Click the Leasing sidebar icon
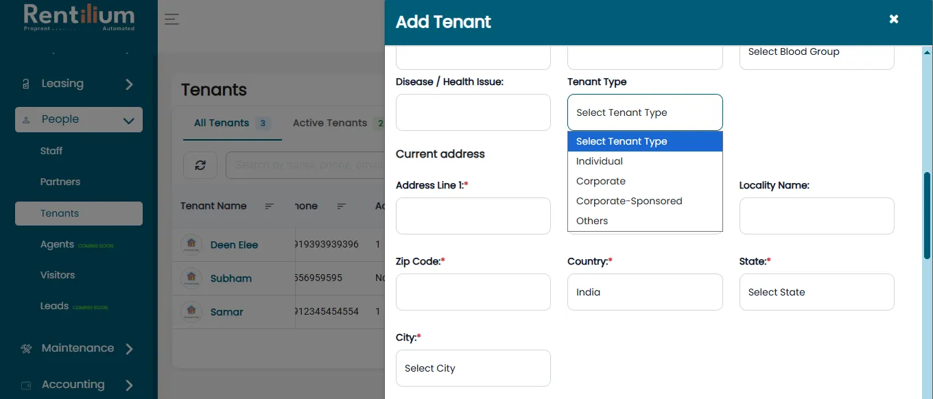 click(26, 84)
